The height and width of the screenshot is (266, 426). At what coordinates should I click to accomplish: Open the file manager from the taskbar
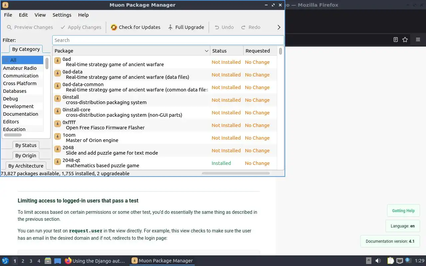(48, 261)
